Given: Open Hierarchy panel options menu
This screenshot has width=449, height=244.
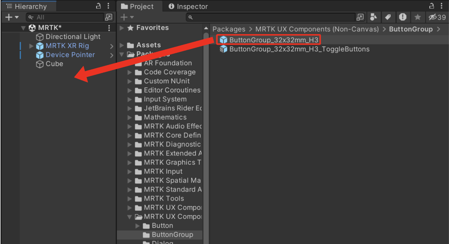Looking at the screenshot, I should coord(109,6).
